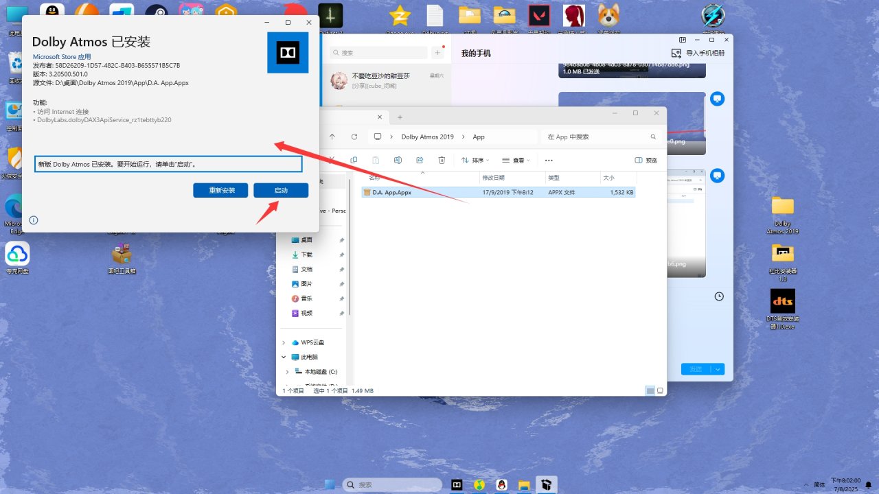The image size is (879, 494).
Task: Click the 简体 input method indicator
Action: coord(819,484)
